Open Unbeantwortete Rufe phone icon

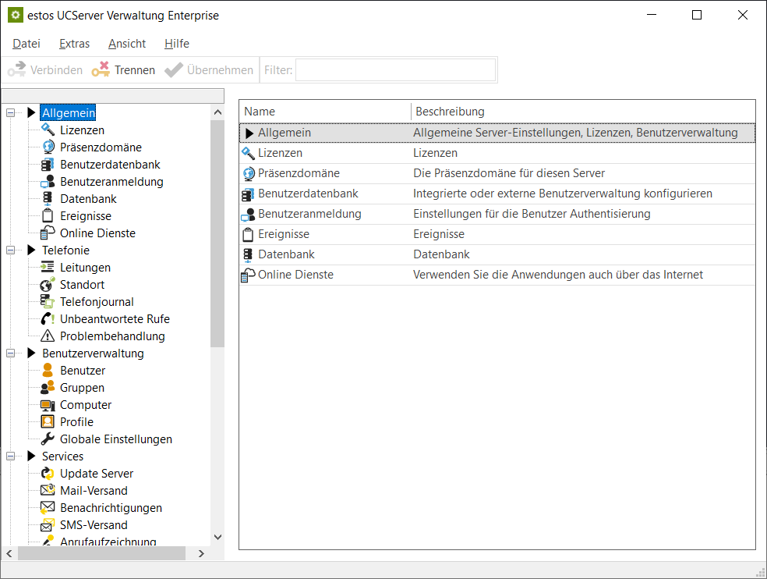(x=48, y=319)
